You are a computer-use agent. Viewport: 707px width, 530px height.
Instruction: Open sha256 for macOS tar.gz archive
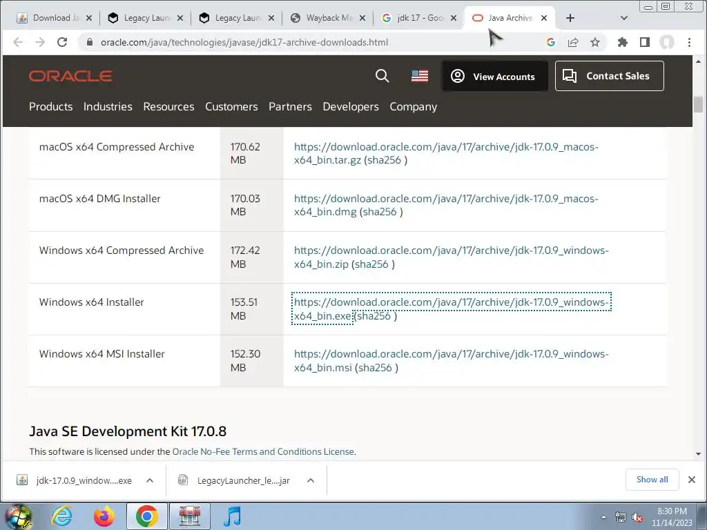click(384, 160)
